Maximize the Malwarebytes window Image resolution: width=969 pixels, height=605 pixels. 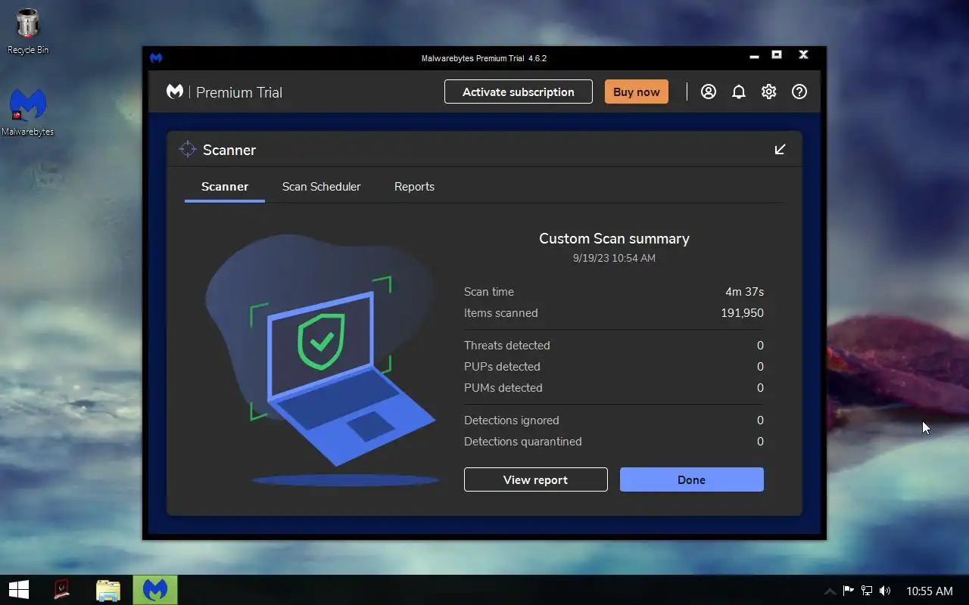tap(777, 55)
